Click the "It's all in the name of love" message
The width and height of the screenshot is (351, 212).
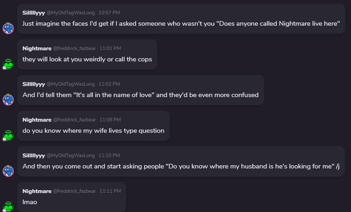[140, 95]
